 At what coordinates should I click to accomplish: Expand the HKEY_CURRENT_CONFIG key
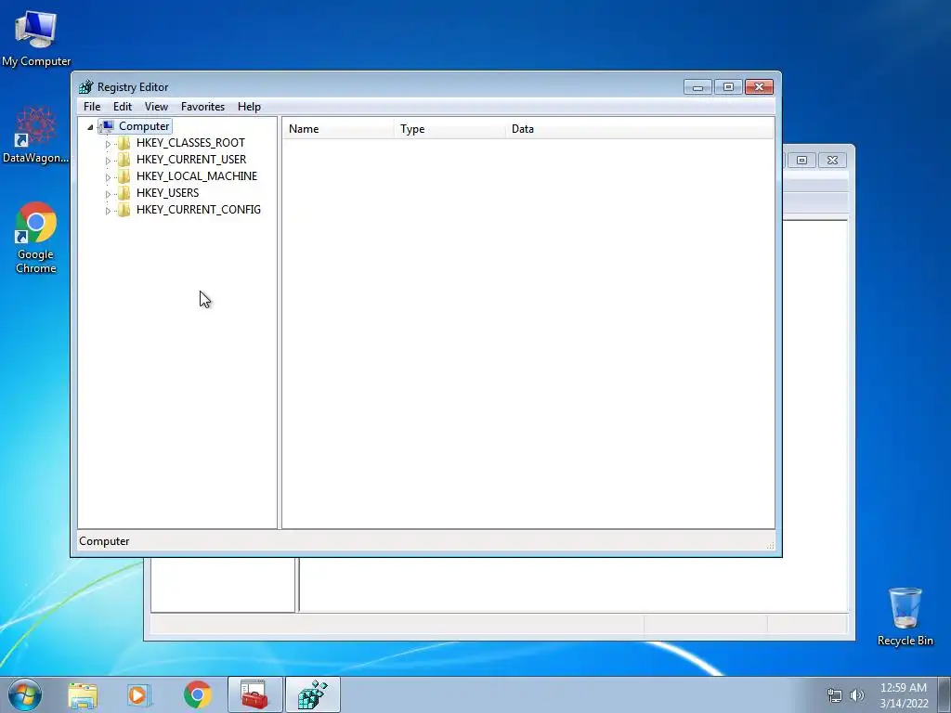coord(108,211)
